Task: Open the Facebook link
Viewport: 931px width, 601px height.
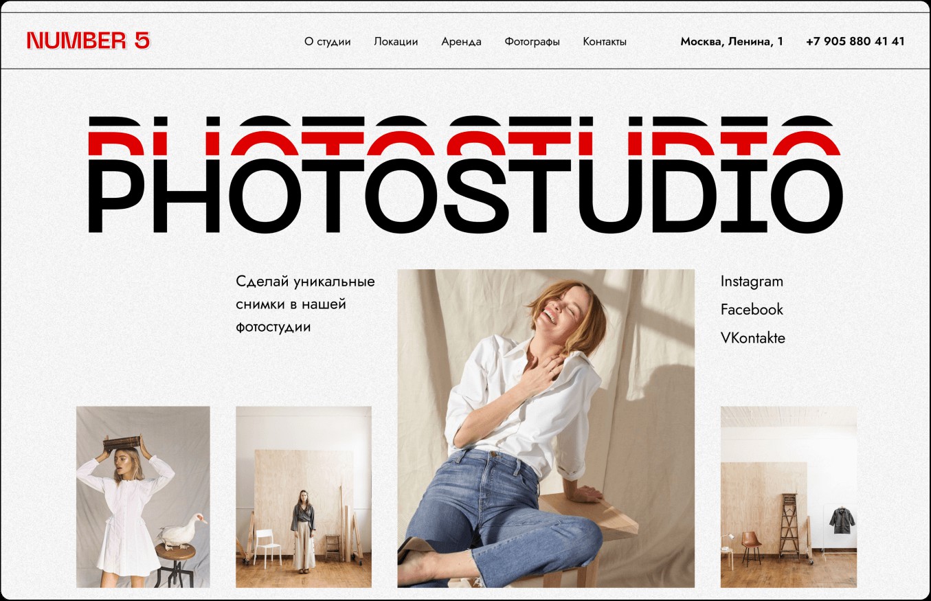Action: click(x=752, y=310)
